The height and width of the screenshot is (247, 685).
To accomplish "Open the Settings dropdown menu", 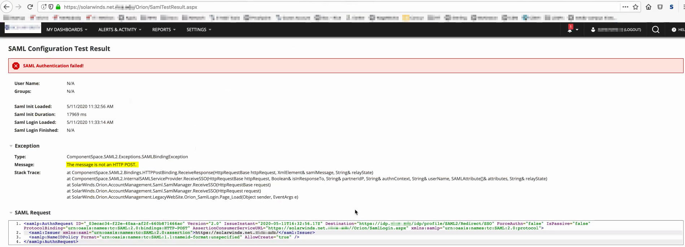I will (199, 30).
